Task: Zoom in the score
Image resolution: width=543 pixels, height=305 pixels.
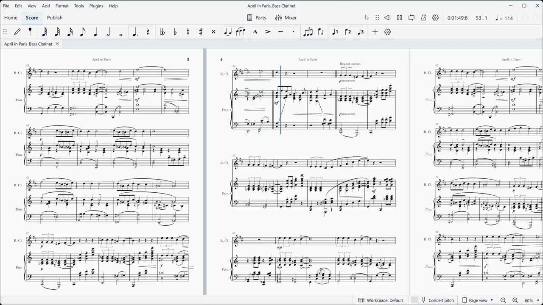Action: click(x=515, y=300)
